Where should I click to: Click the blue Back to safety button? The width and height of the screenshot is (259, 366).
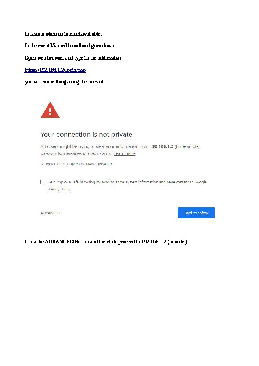tap(196, 213)
